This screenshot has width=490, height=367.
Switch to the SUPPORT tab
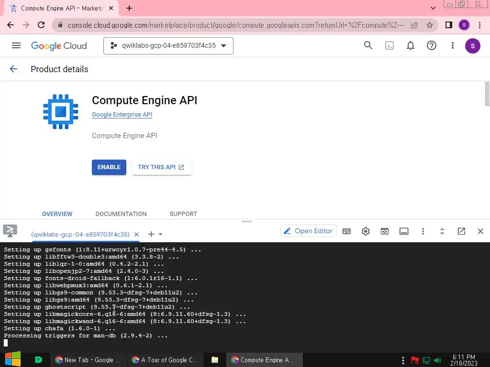point(183,214)
